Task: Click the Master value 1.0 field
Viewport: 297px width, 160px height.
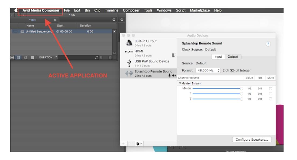Action: tap(249, 89)
